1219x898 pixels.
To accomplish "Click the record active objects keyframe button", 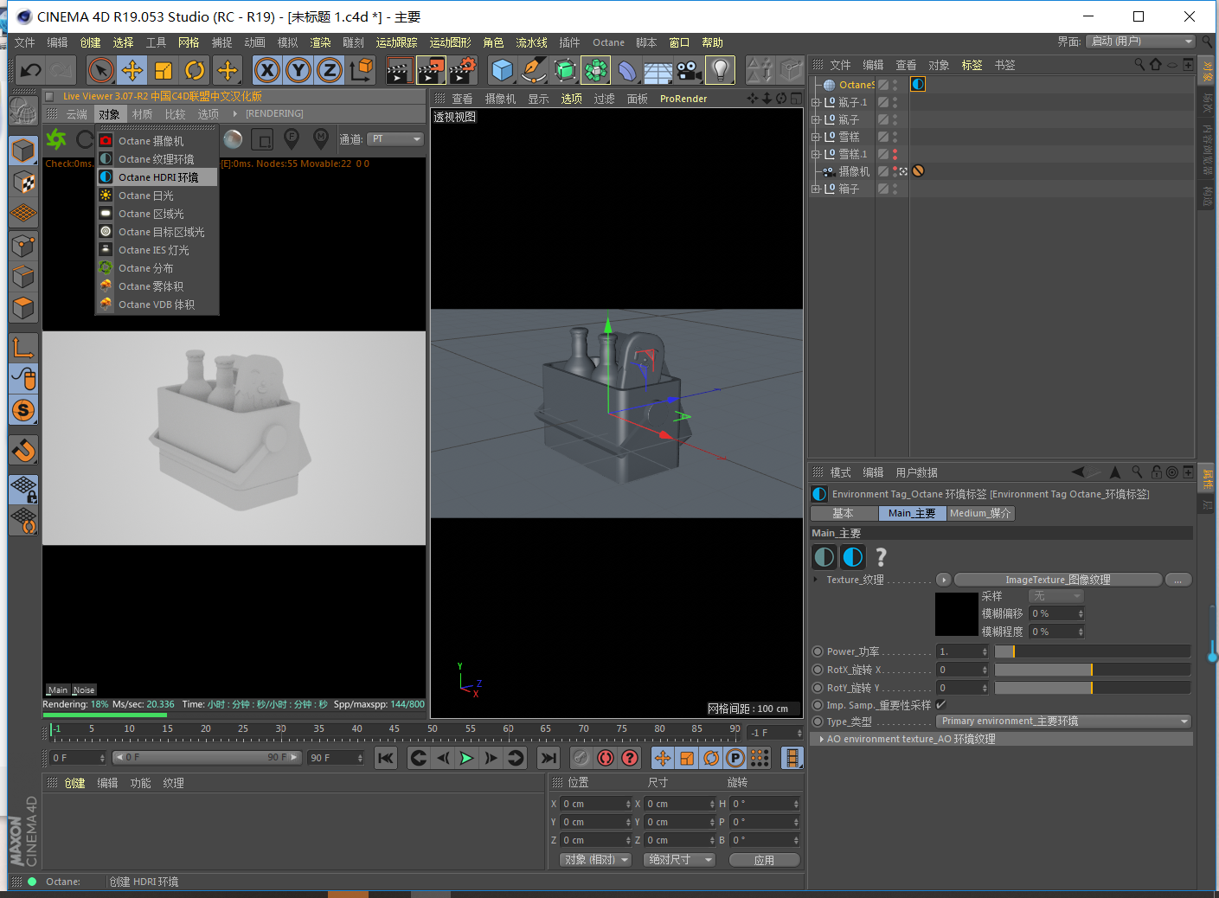I will 606,758.
